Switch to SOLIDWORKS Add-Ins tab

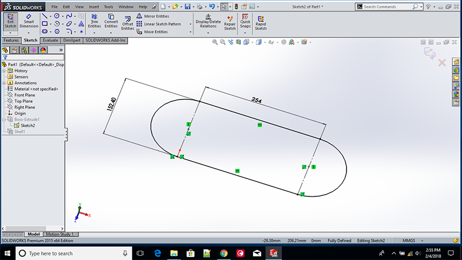pyautogui.click(x=106, y=40)
